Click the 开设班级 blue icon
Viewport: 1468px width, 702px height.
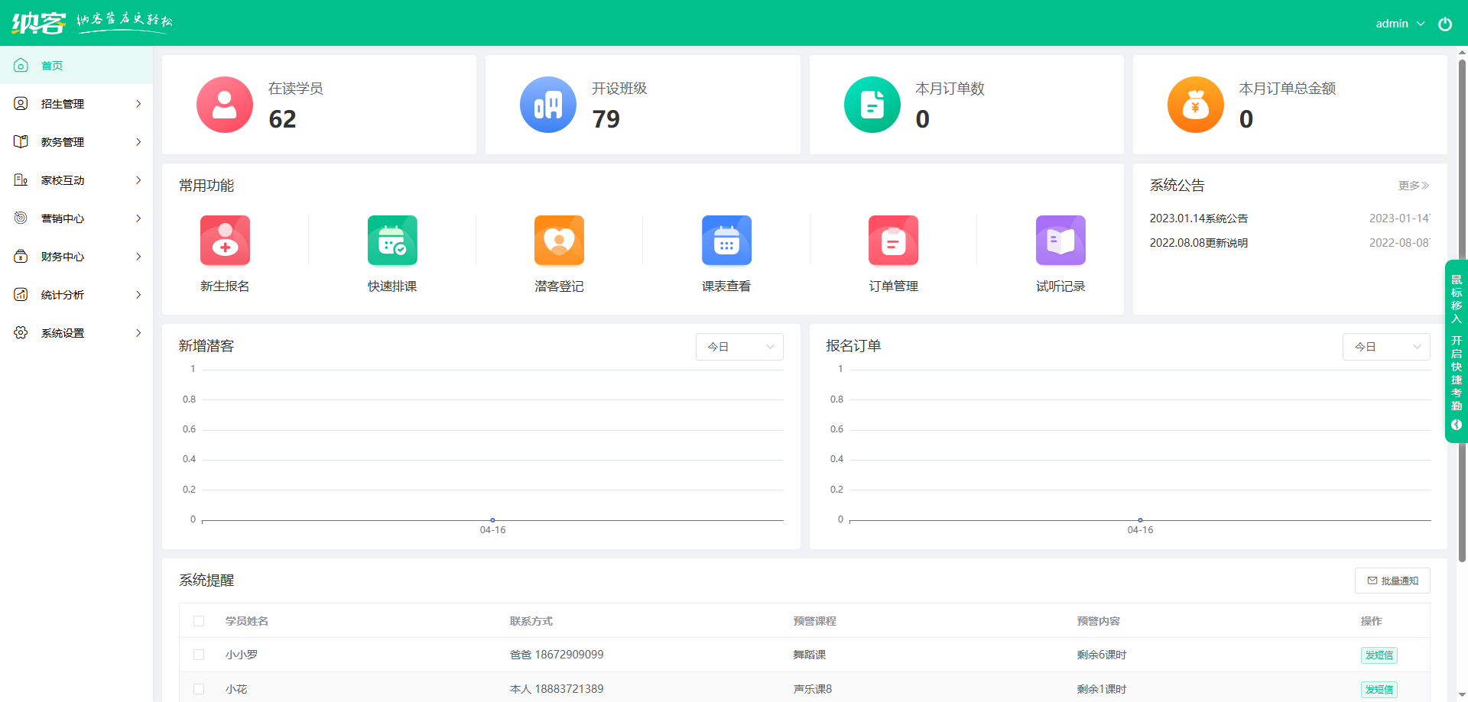(x=548, y=105)
